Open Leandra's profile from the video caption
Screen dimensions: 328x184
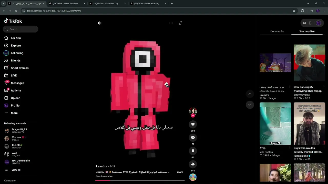tap(101, 166)
